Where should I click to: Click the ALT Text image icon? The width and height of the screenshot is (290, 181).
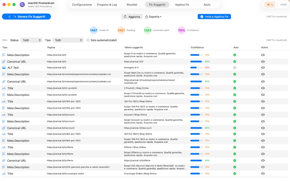4,68
